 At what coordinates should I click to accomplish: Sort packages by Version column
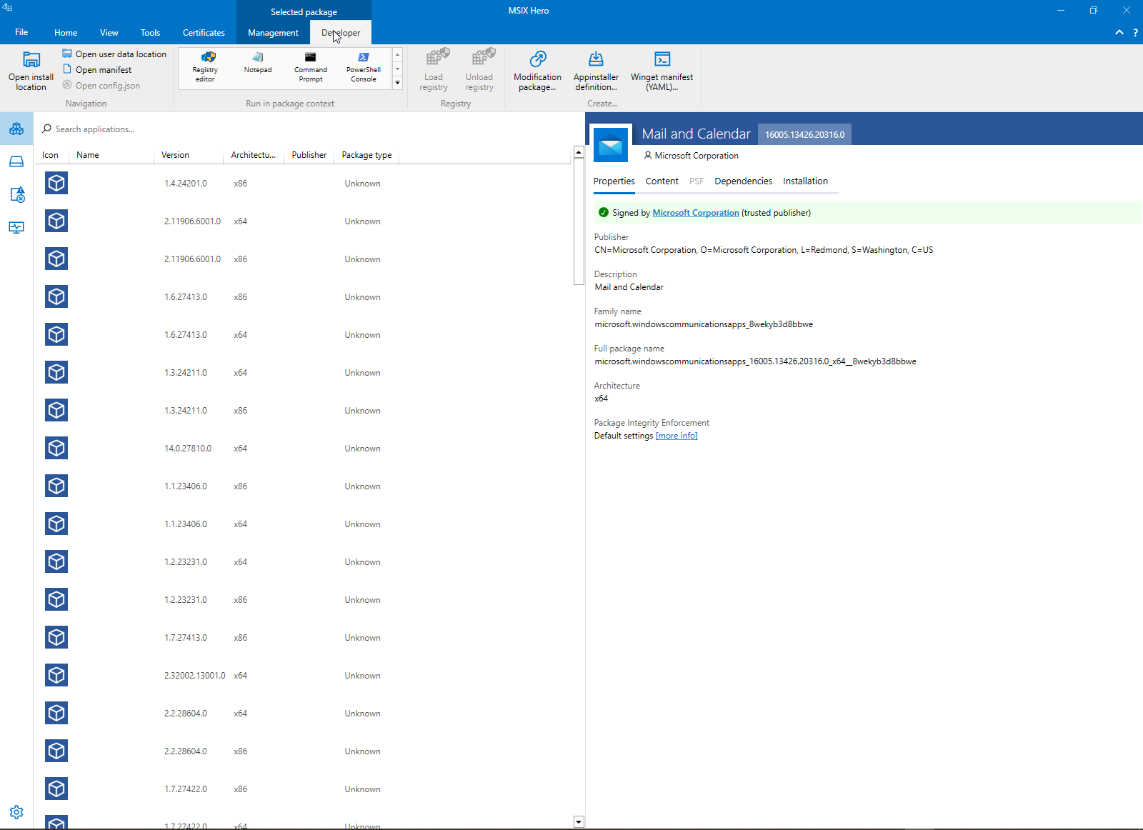[189, 155]
